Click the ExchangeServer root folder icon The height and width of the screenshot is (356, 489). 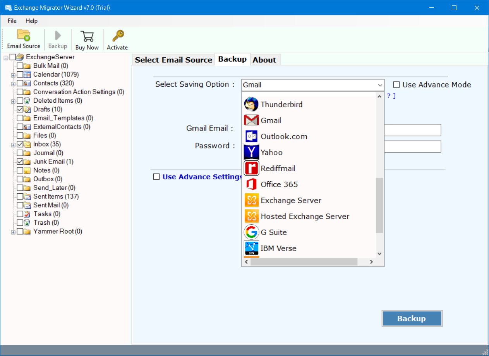(20, 57)
